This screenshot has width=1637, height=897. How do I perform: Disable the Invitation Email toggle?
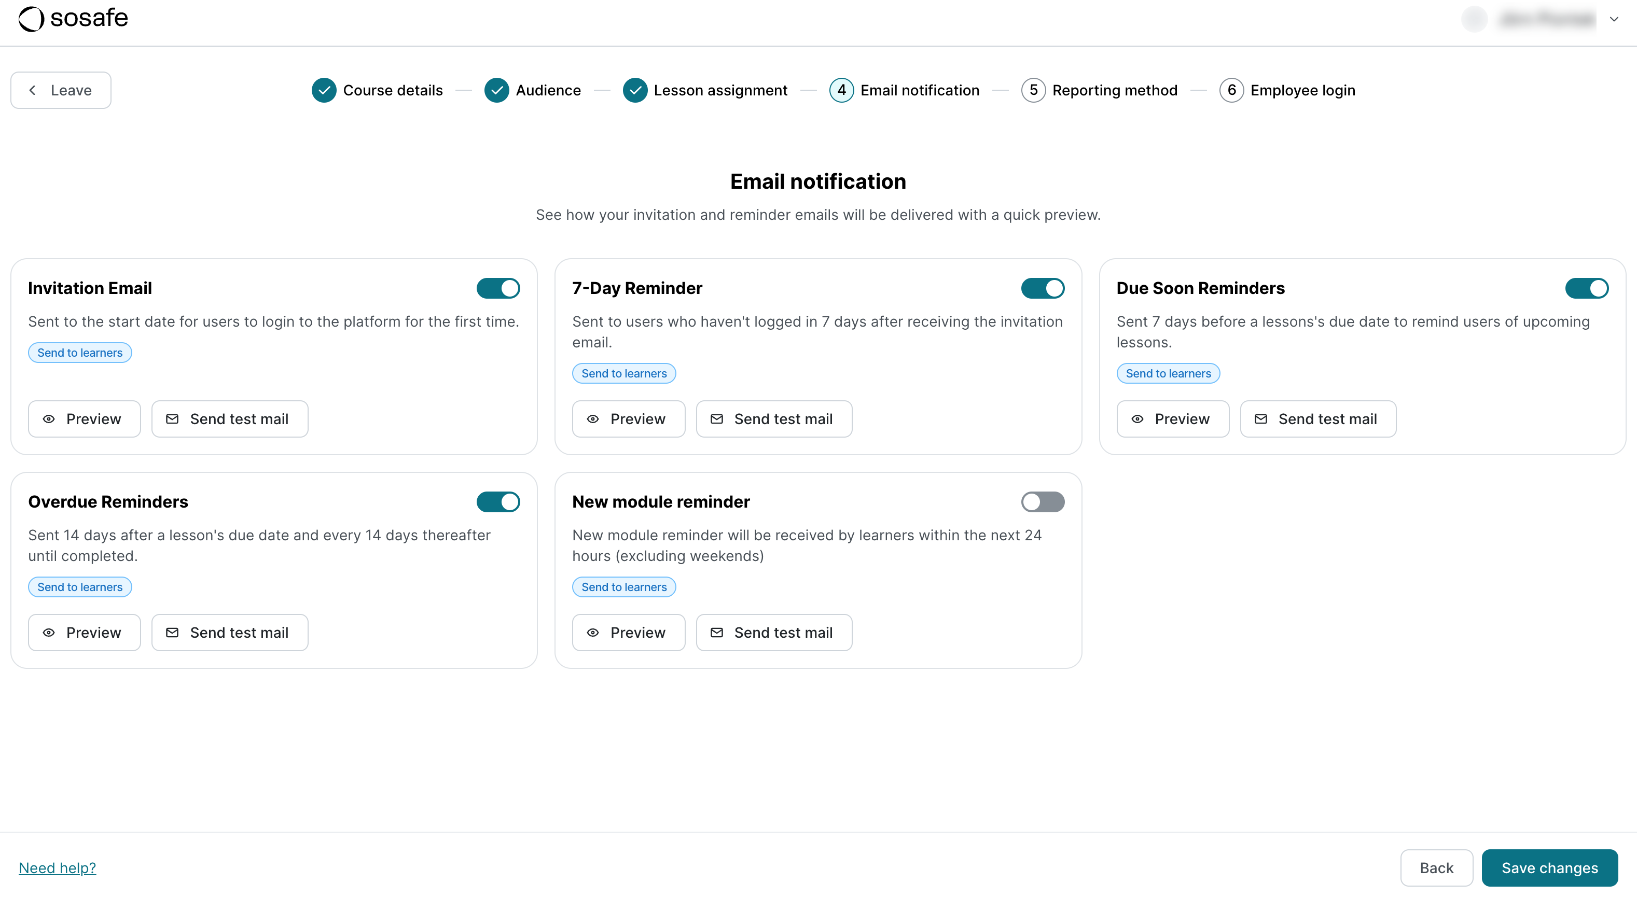click(x=498, y=288)
